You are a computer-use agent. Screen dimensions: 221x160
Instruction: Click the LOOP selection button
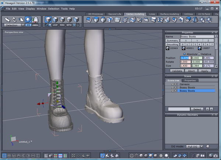pos(56,25)
